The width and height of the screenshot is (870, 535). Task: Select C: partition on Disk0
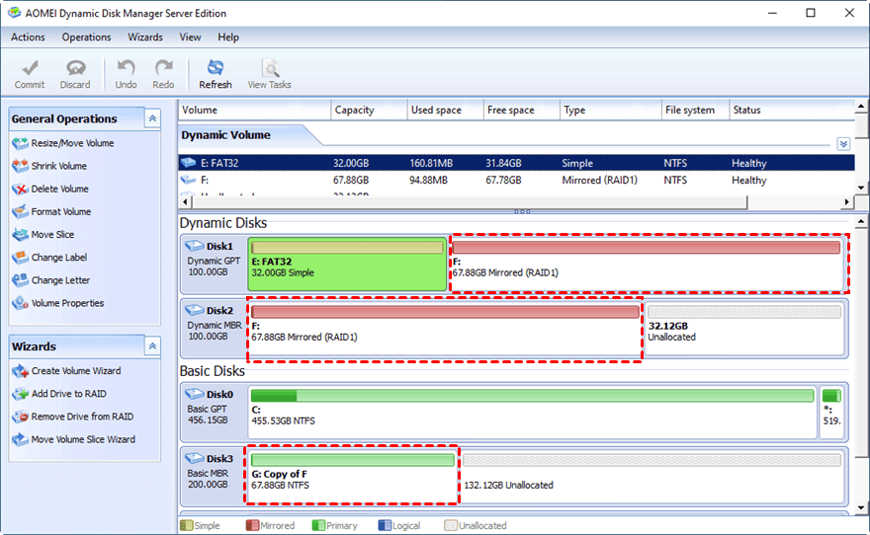pos(532,413)
